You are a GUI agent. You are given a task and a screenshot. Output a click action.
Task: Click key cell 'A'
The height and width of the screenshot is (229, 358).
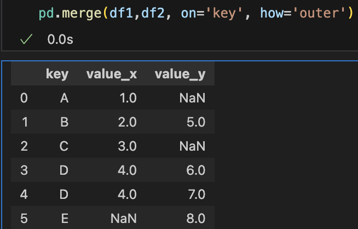click(64, 98)
